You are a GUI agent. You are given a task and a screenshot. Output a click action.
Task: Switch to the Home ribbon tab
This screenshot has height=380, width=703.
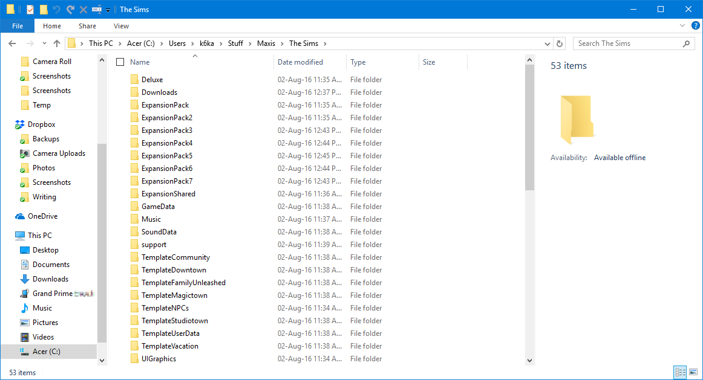(52, 26)
